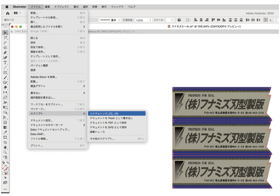Open the Illustrator application menu
280x196 pixels.
tap(20, 7)
